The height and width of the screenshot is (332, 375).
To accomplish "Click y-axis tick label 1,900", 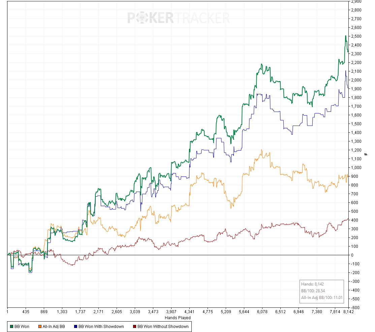I will (x=356, y=89).
